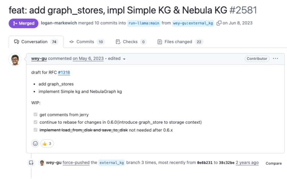287x179 pixels.
Task: Toggle the 'implement load_from_disk' checkbox
Action: tap(36, 130)
